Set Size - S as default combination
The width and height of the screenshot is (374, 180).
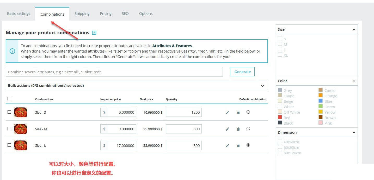click(248, 112)
